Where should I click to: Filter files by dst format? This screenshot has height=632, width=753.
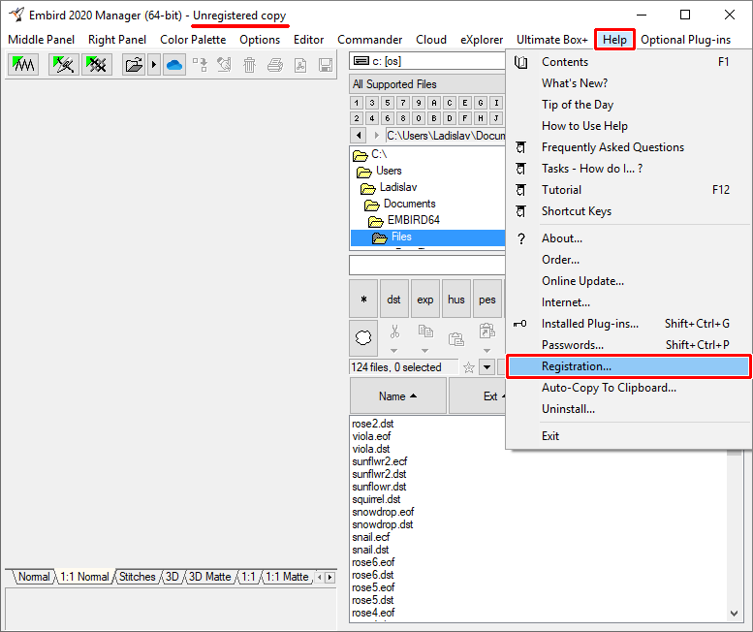coord(393,299)
